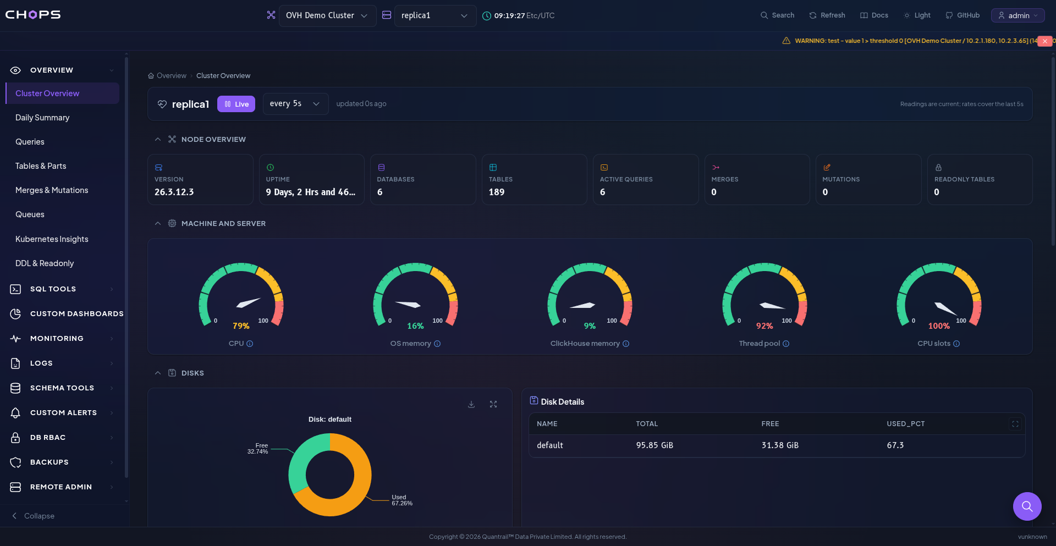Click the Remote Admin server icon
1056x546 pixels.
pyautogui.click(x=15, y=487)
